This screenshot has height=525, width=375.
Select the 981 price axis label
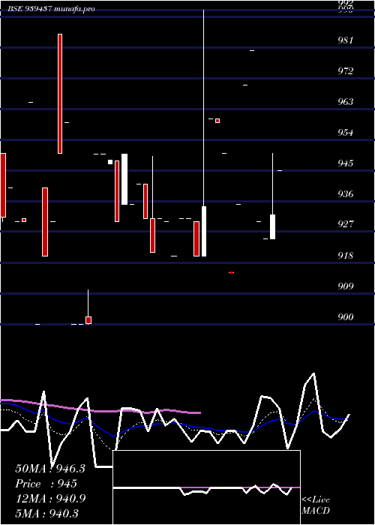pos(345,40)
